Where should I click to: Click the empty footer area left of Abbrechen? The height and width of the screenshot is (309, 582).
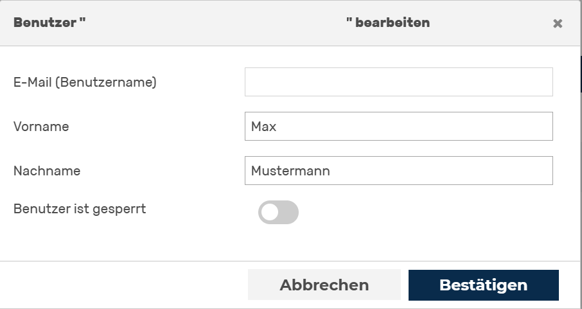124,285
